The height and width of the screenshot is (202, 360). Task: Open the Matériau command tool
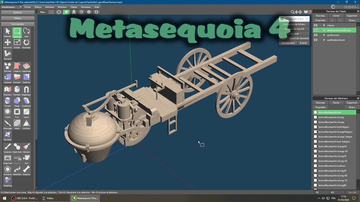pos(26,79)
